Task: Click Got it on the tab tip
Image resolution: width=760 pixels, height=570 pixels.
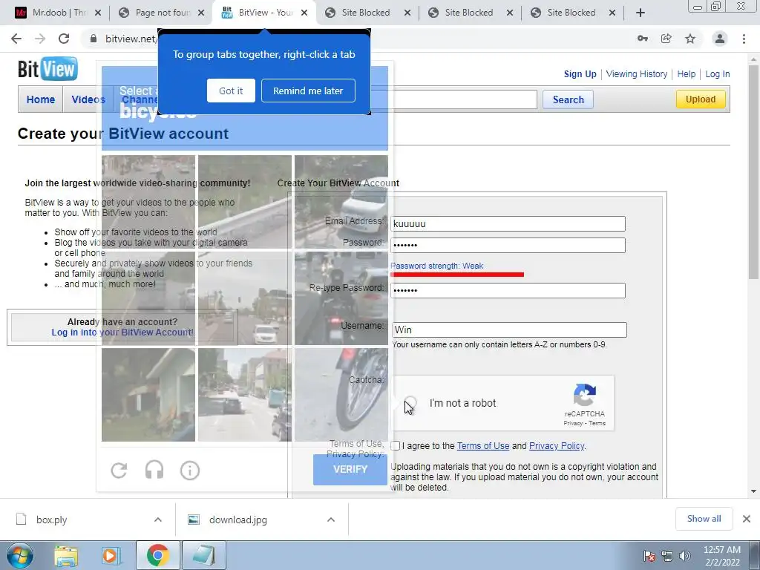Action: point(231,91)
